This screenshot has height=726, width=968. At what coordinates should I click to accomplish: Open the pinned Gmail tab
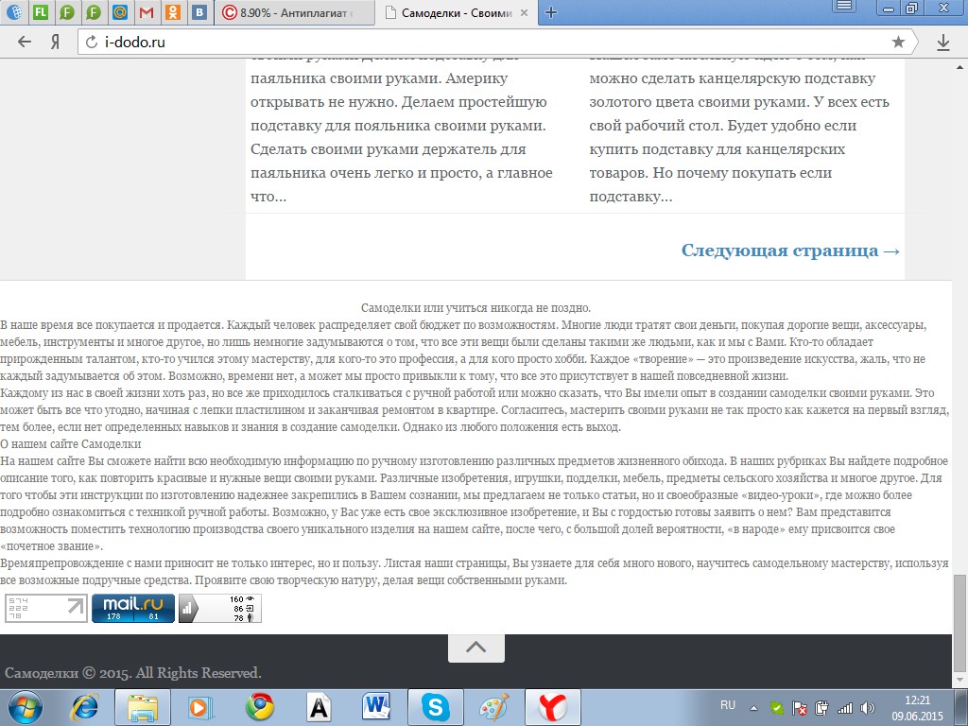tap(147, 11)
